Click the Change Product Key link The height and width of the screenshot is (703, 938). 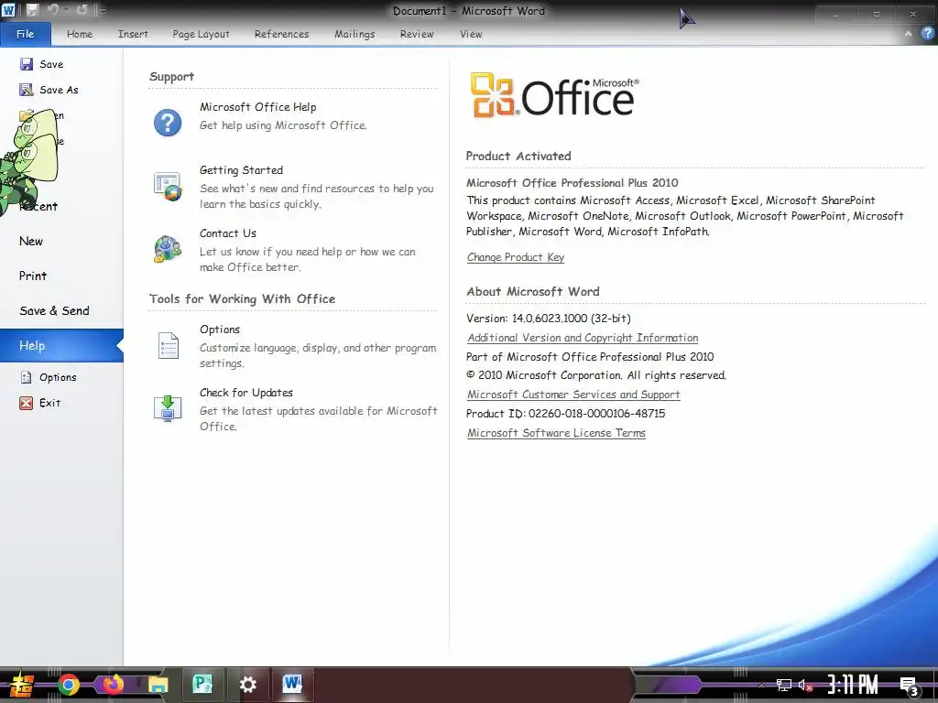tap(516, 257)
